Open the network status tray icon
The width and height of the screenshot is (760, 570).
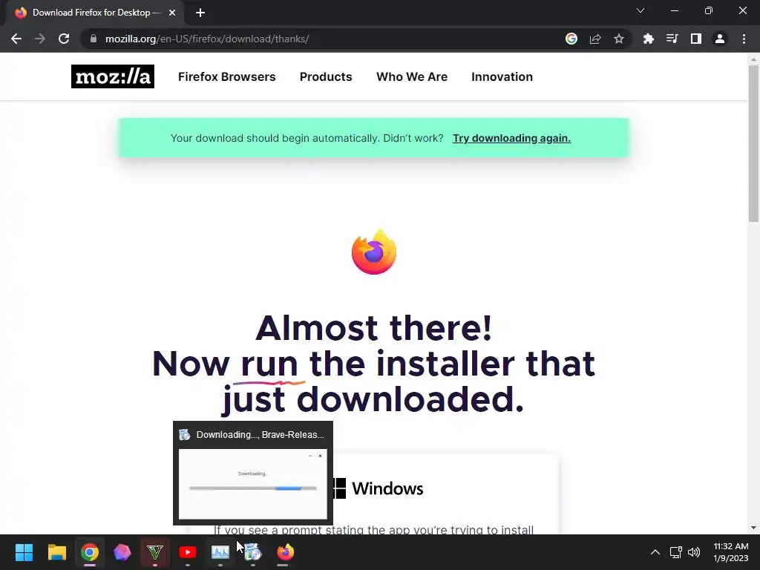(x=675, y=552)
